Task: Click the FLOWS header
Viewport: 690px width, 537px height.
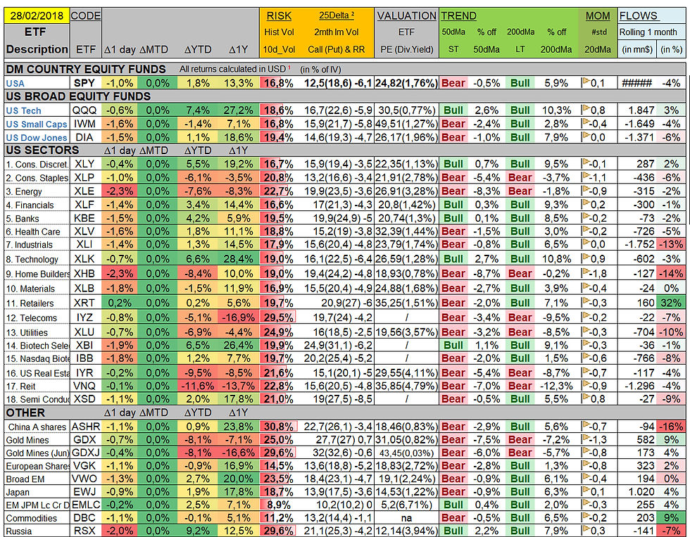Action: click(x=638, y=15)
